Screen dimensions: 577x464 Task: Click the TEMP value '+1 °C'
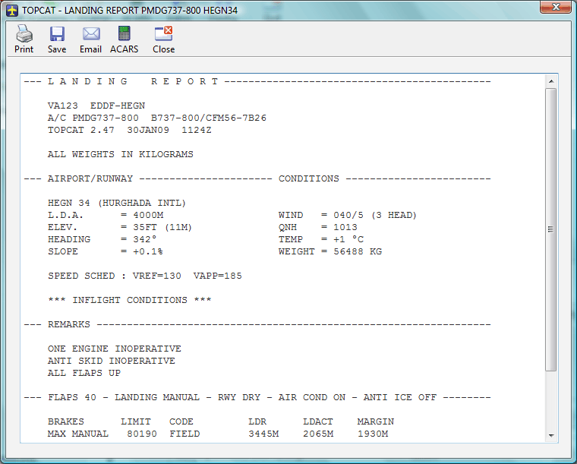pos(348,239)
